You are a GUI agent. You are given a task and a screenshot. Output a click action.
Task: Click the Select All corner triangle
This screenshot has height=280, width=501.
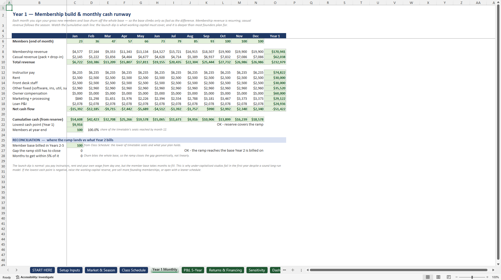[x=3, y=3]
